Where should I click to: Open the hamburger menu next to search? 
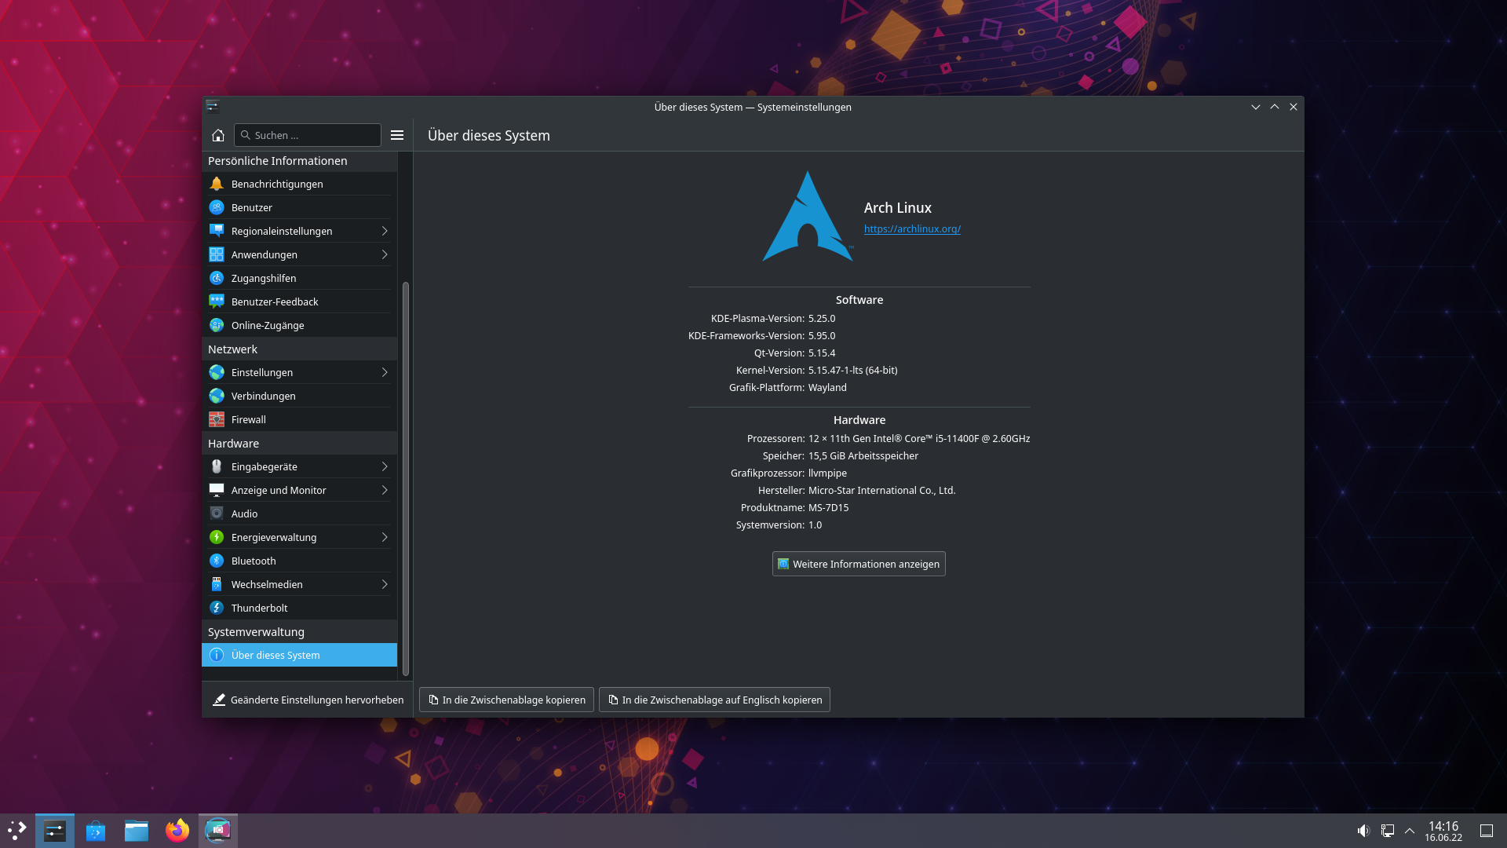[397, 135]
